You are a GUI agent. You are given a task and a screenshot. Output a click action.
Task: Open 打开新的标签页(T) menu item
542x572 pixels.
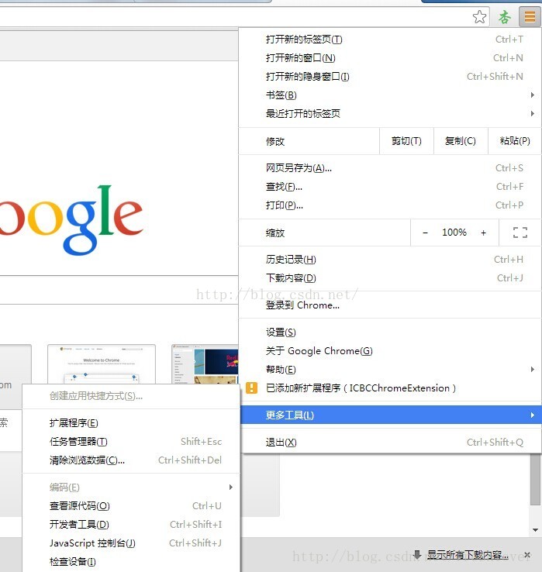point(390,39)
